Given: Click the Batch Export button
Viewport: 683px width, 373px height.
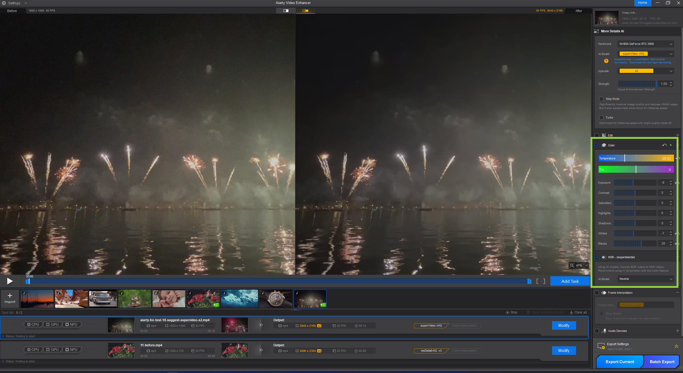Looking at the screenshot, I should [x=662, y=362].
